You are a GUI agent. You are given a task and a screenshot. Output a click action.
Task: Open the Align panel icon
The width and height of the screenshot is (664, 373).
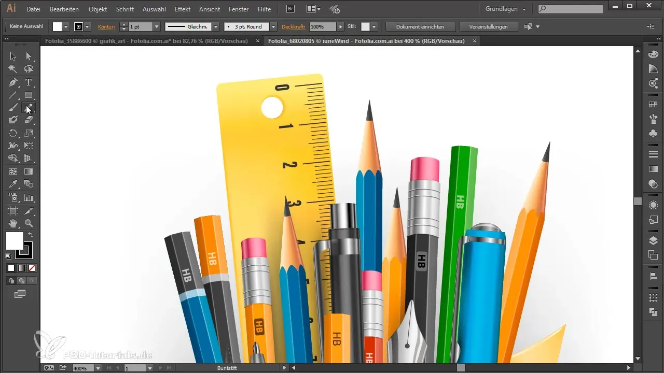654,276
